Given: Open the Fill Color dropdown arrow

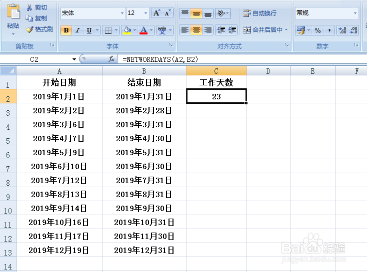Looking at the screenshot, I should pyautogui.click(x=134, y=30).
